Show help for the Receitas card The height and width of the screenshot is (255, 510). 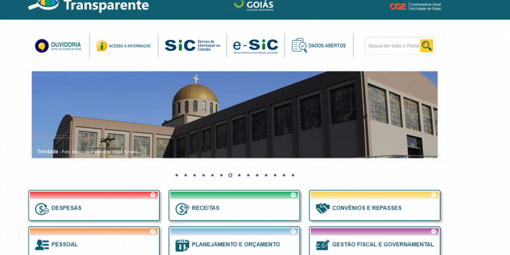[293, 195]
